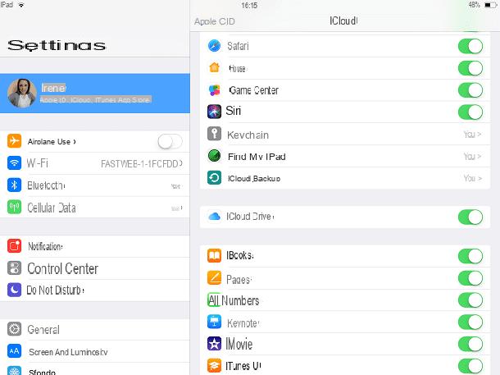Tap the Do Not Disturb moon icon

pyautogui.click(x=15, y=290)
